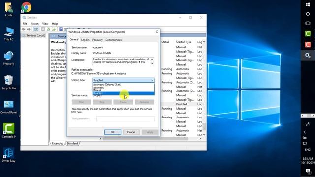
Task: Open the Action Center notification icon
Action: pos(308,171)
